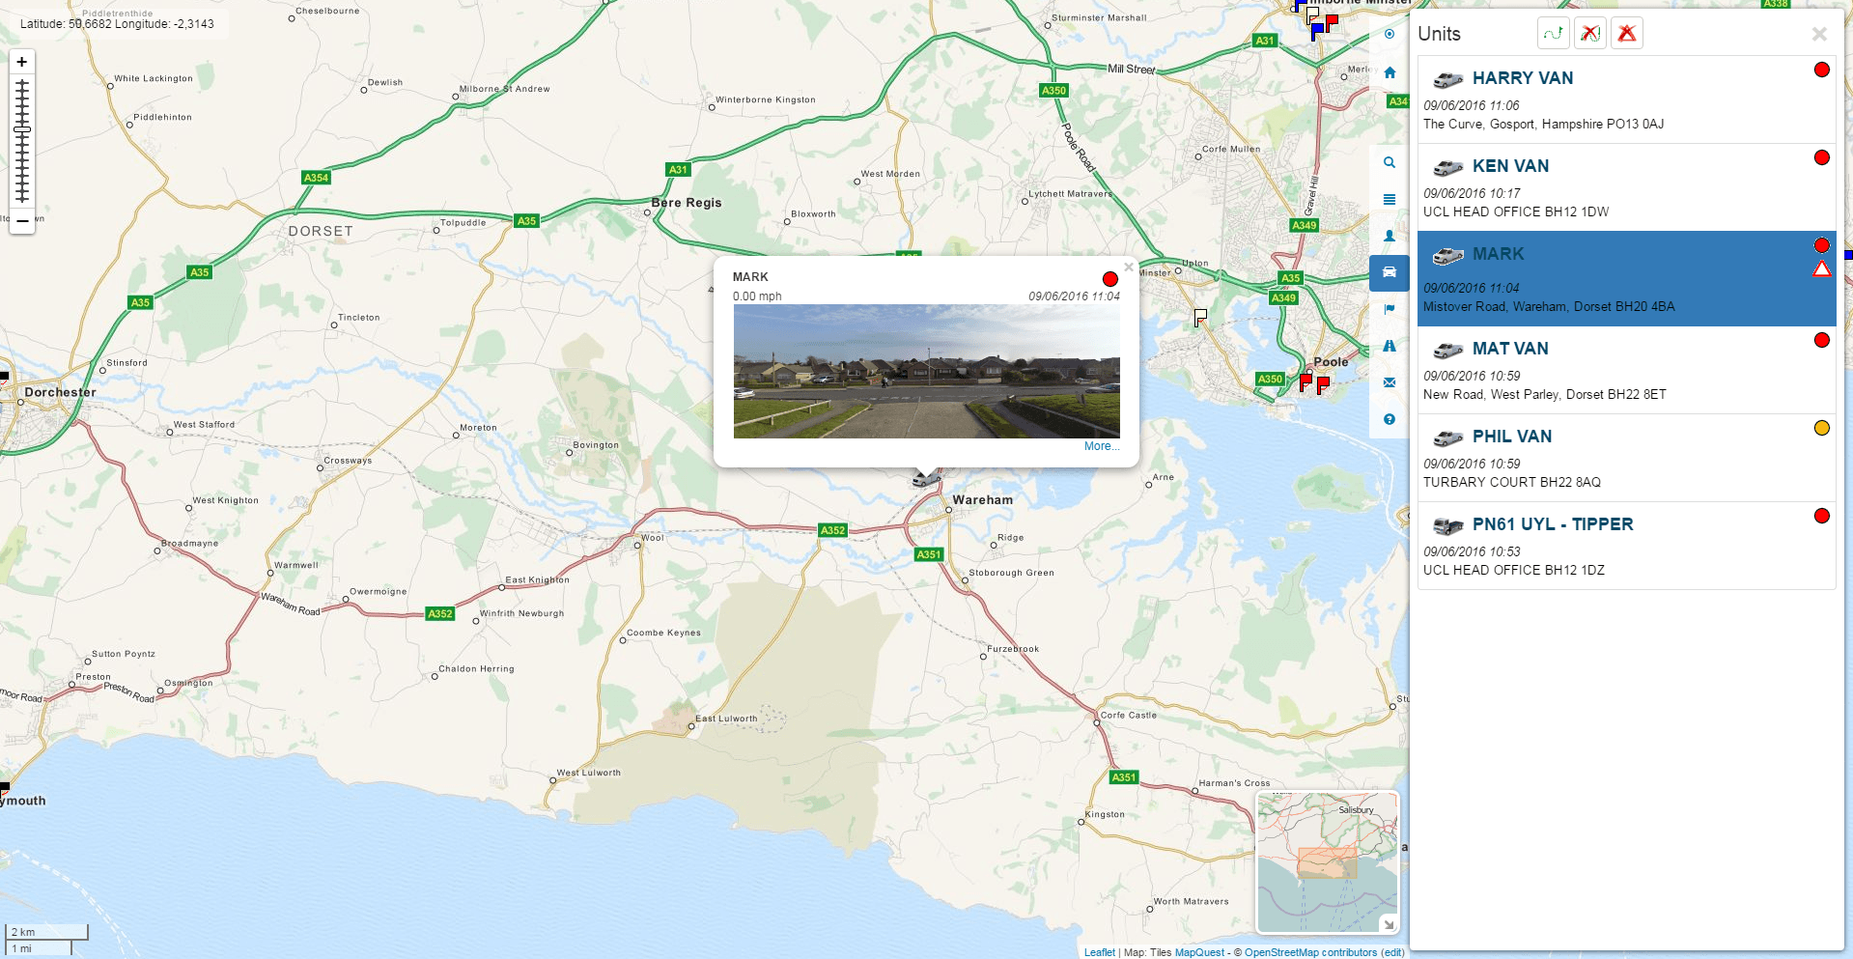Click the street view photo in MARK popup

pyautogui.click(x=926, y=372)
